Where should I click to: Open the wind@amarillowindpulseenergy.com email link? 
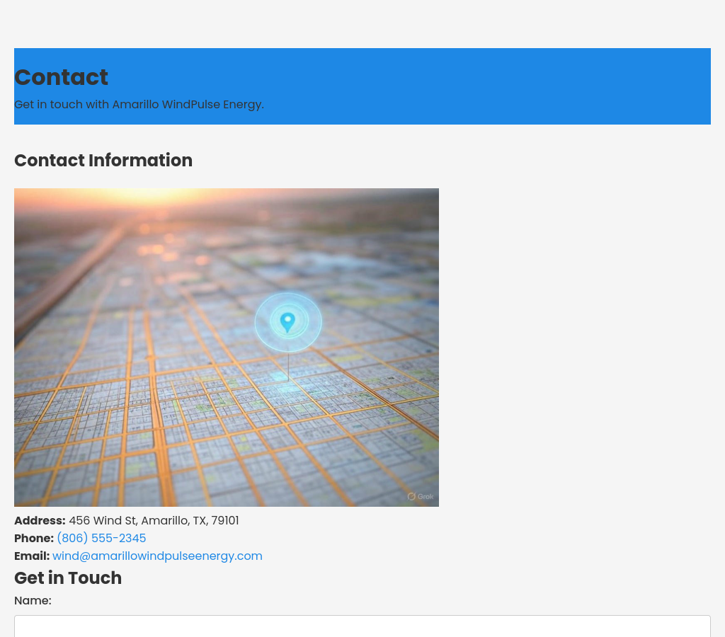click(157, 556)
